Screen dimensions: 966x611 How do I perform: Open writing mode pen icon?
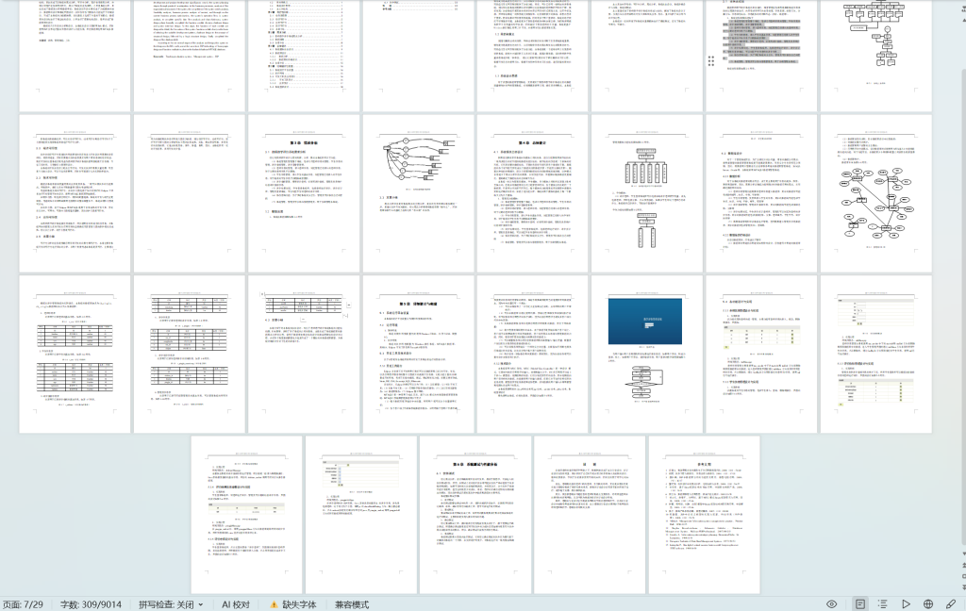[951, 604]
